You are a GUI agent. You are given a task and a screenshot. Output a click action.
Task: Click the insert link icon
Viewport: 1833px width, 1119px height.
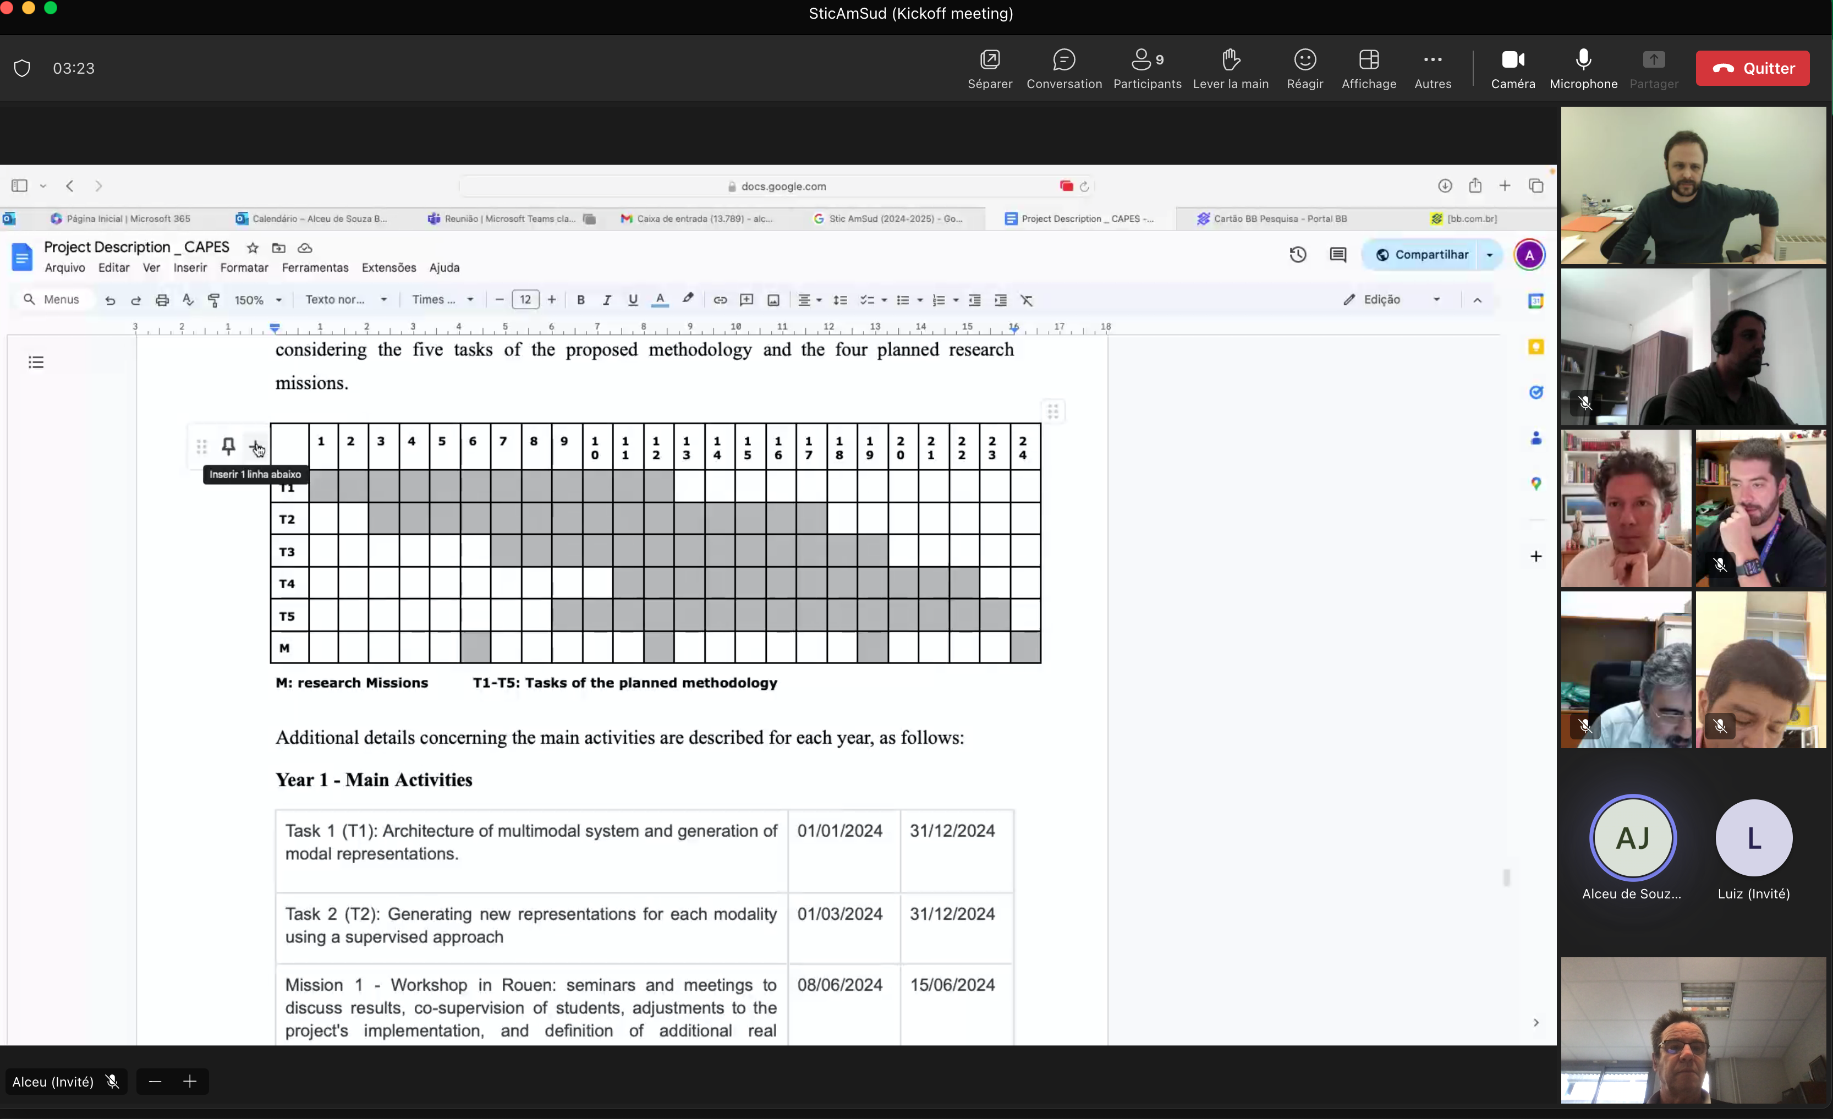(x=720, y=300)
